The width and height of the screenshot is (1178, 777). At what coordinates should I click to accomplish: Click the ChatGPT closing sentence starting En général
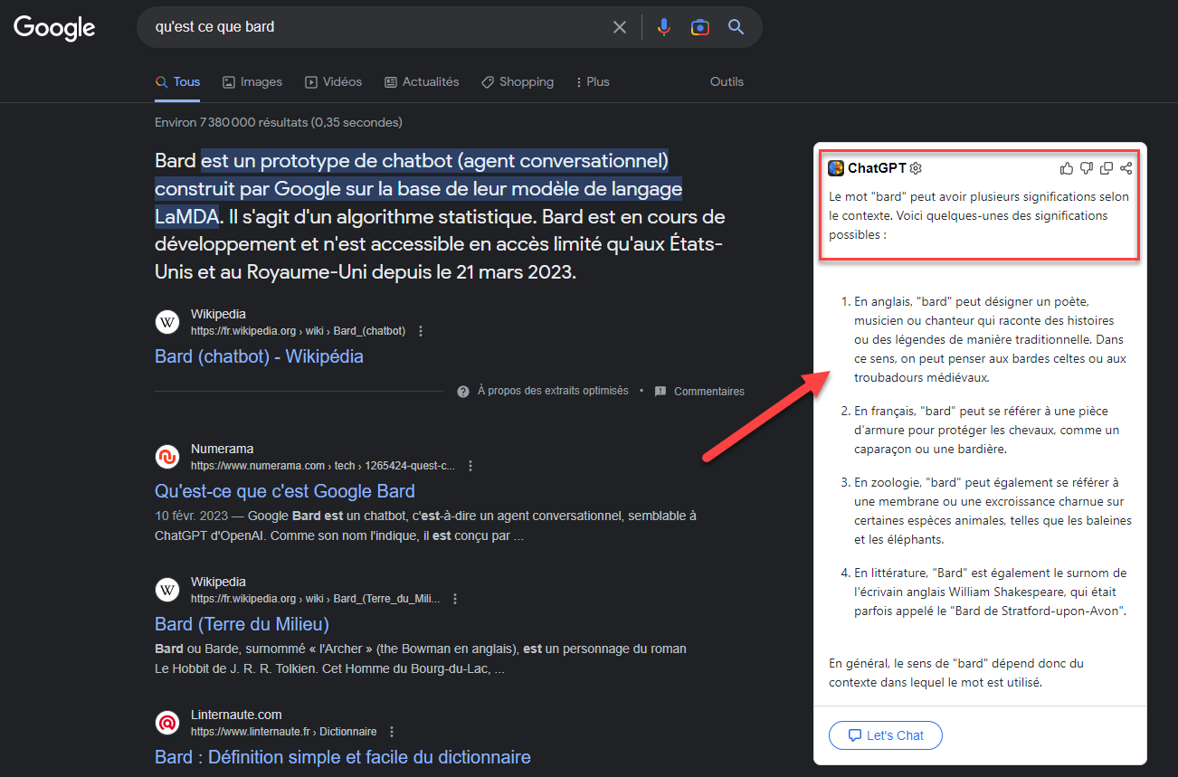pos(956,673)
